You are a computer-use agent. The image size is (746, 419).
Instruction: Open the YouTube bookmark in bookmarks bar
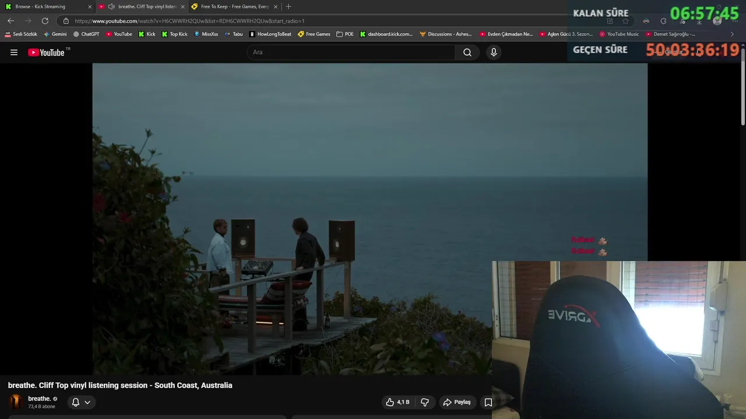[x=119, y=34]
